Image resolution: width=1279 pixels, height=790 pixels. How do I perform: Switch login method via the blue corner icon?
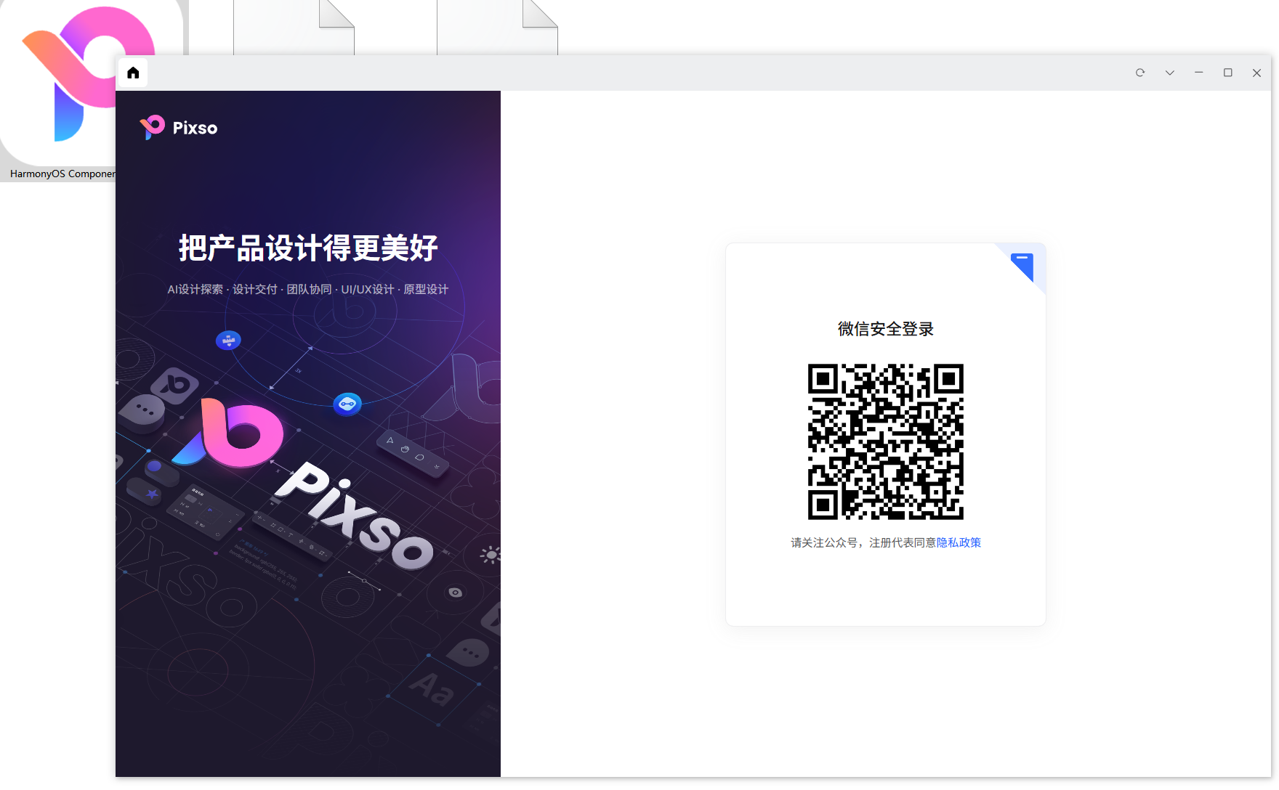pos(1022,267)
